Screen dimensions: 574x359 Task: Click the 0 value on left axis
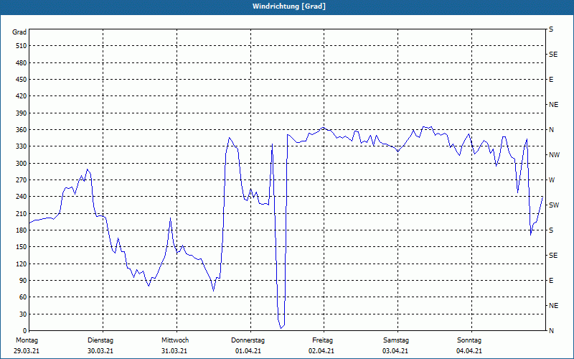(25, 331)
